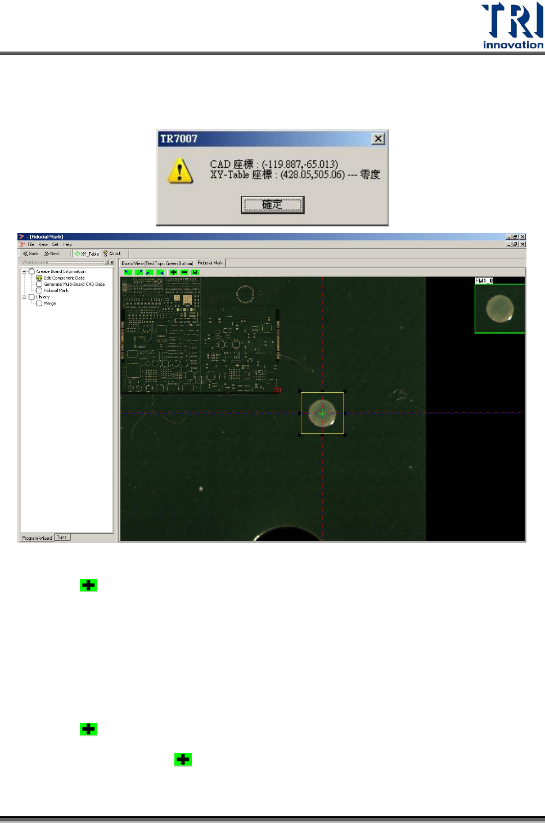Close the Workspace panel

click(112, 262)
